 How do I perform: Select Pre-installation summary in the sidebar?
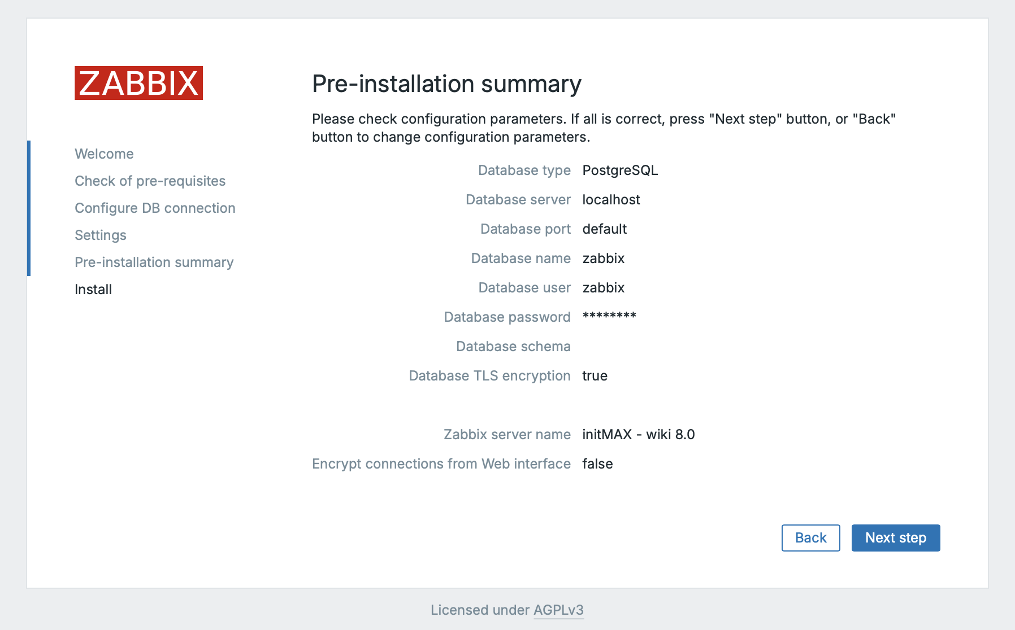point(154,262)
